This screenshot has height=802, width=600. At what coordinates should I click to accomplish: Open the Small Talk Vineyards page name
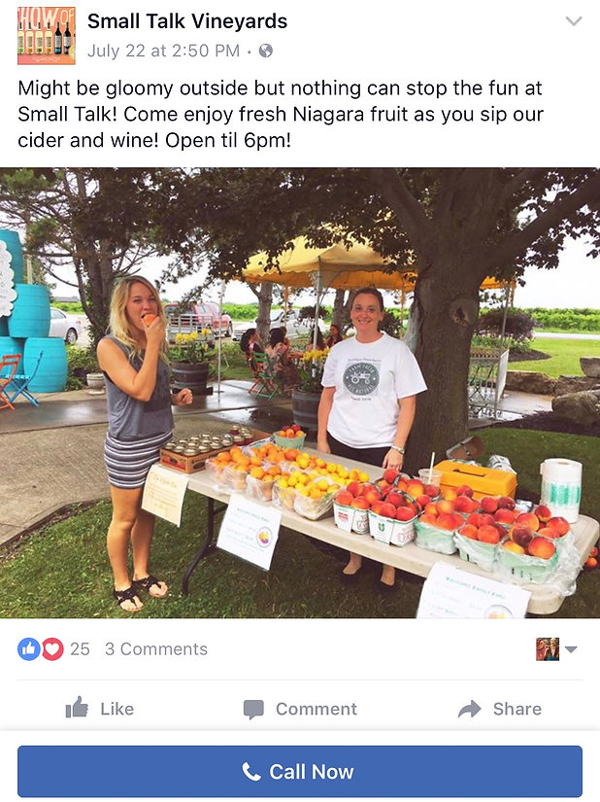pos(187,21)
